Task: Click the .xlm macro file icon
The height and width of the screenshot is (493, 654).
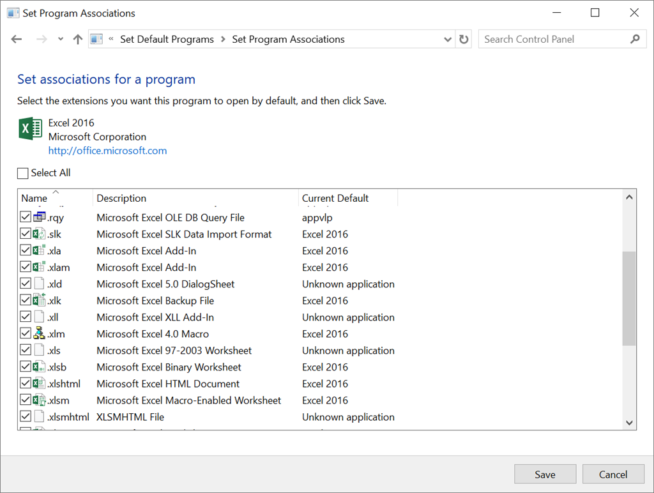Action: click(39, 333)
